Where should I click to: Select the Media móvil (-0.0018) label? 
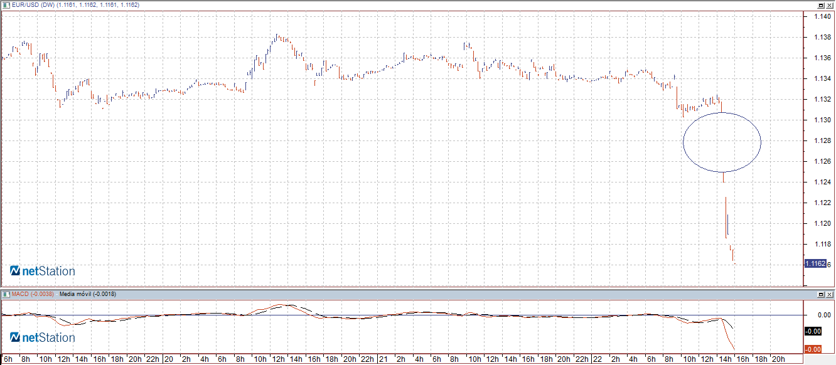[x=87, y=294]
